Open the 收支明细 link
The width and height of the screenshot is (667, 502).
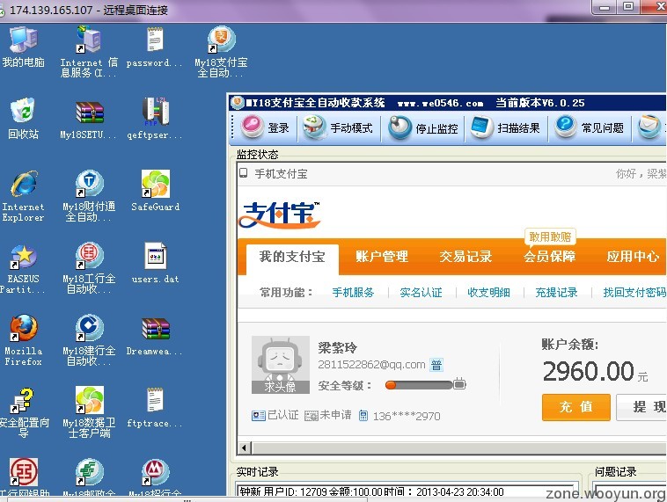click(488, 293)
